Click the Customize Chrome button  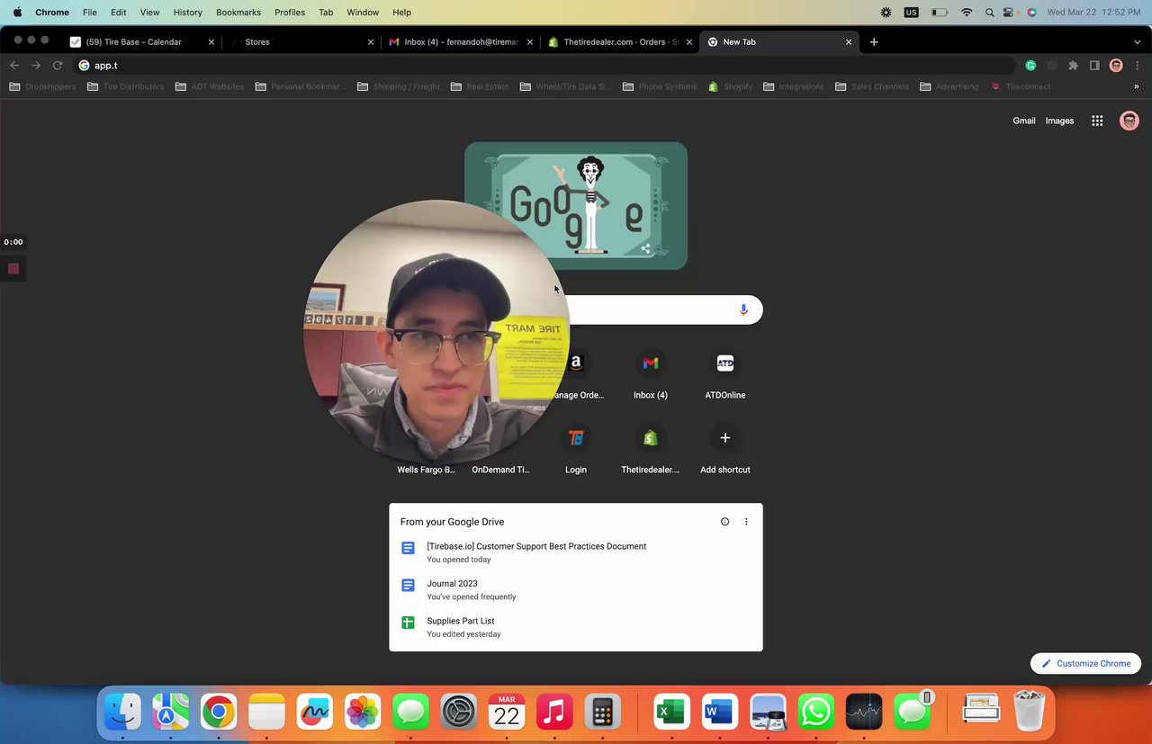[1086, 664]
